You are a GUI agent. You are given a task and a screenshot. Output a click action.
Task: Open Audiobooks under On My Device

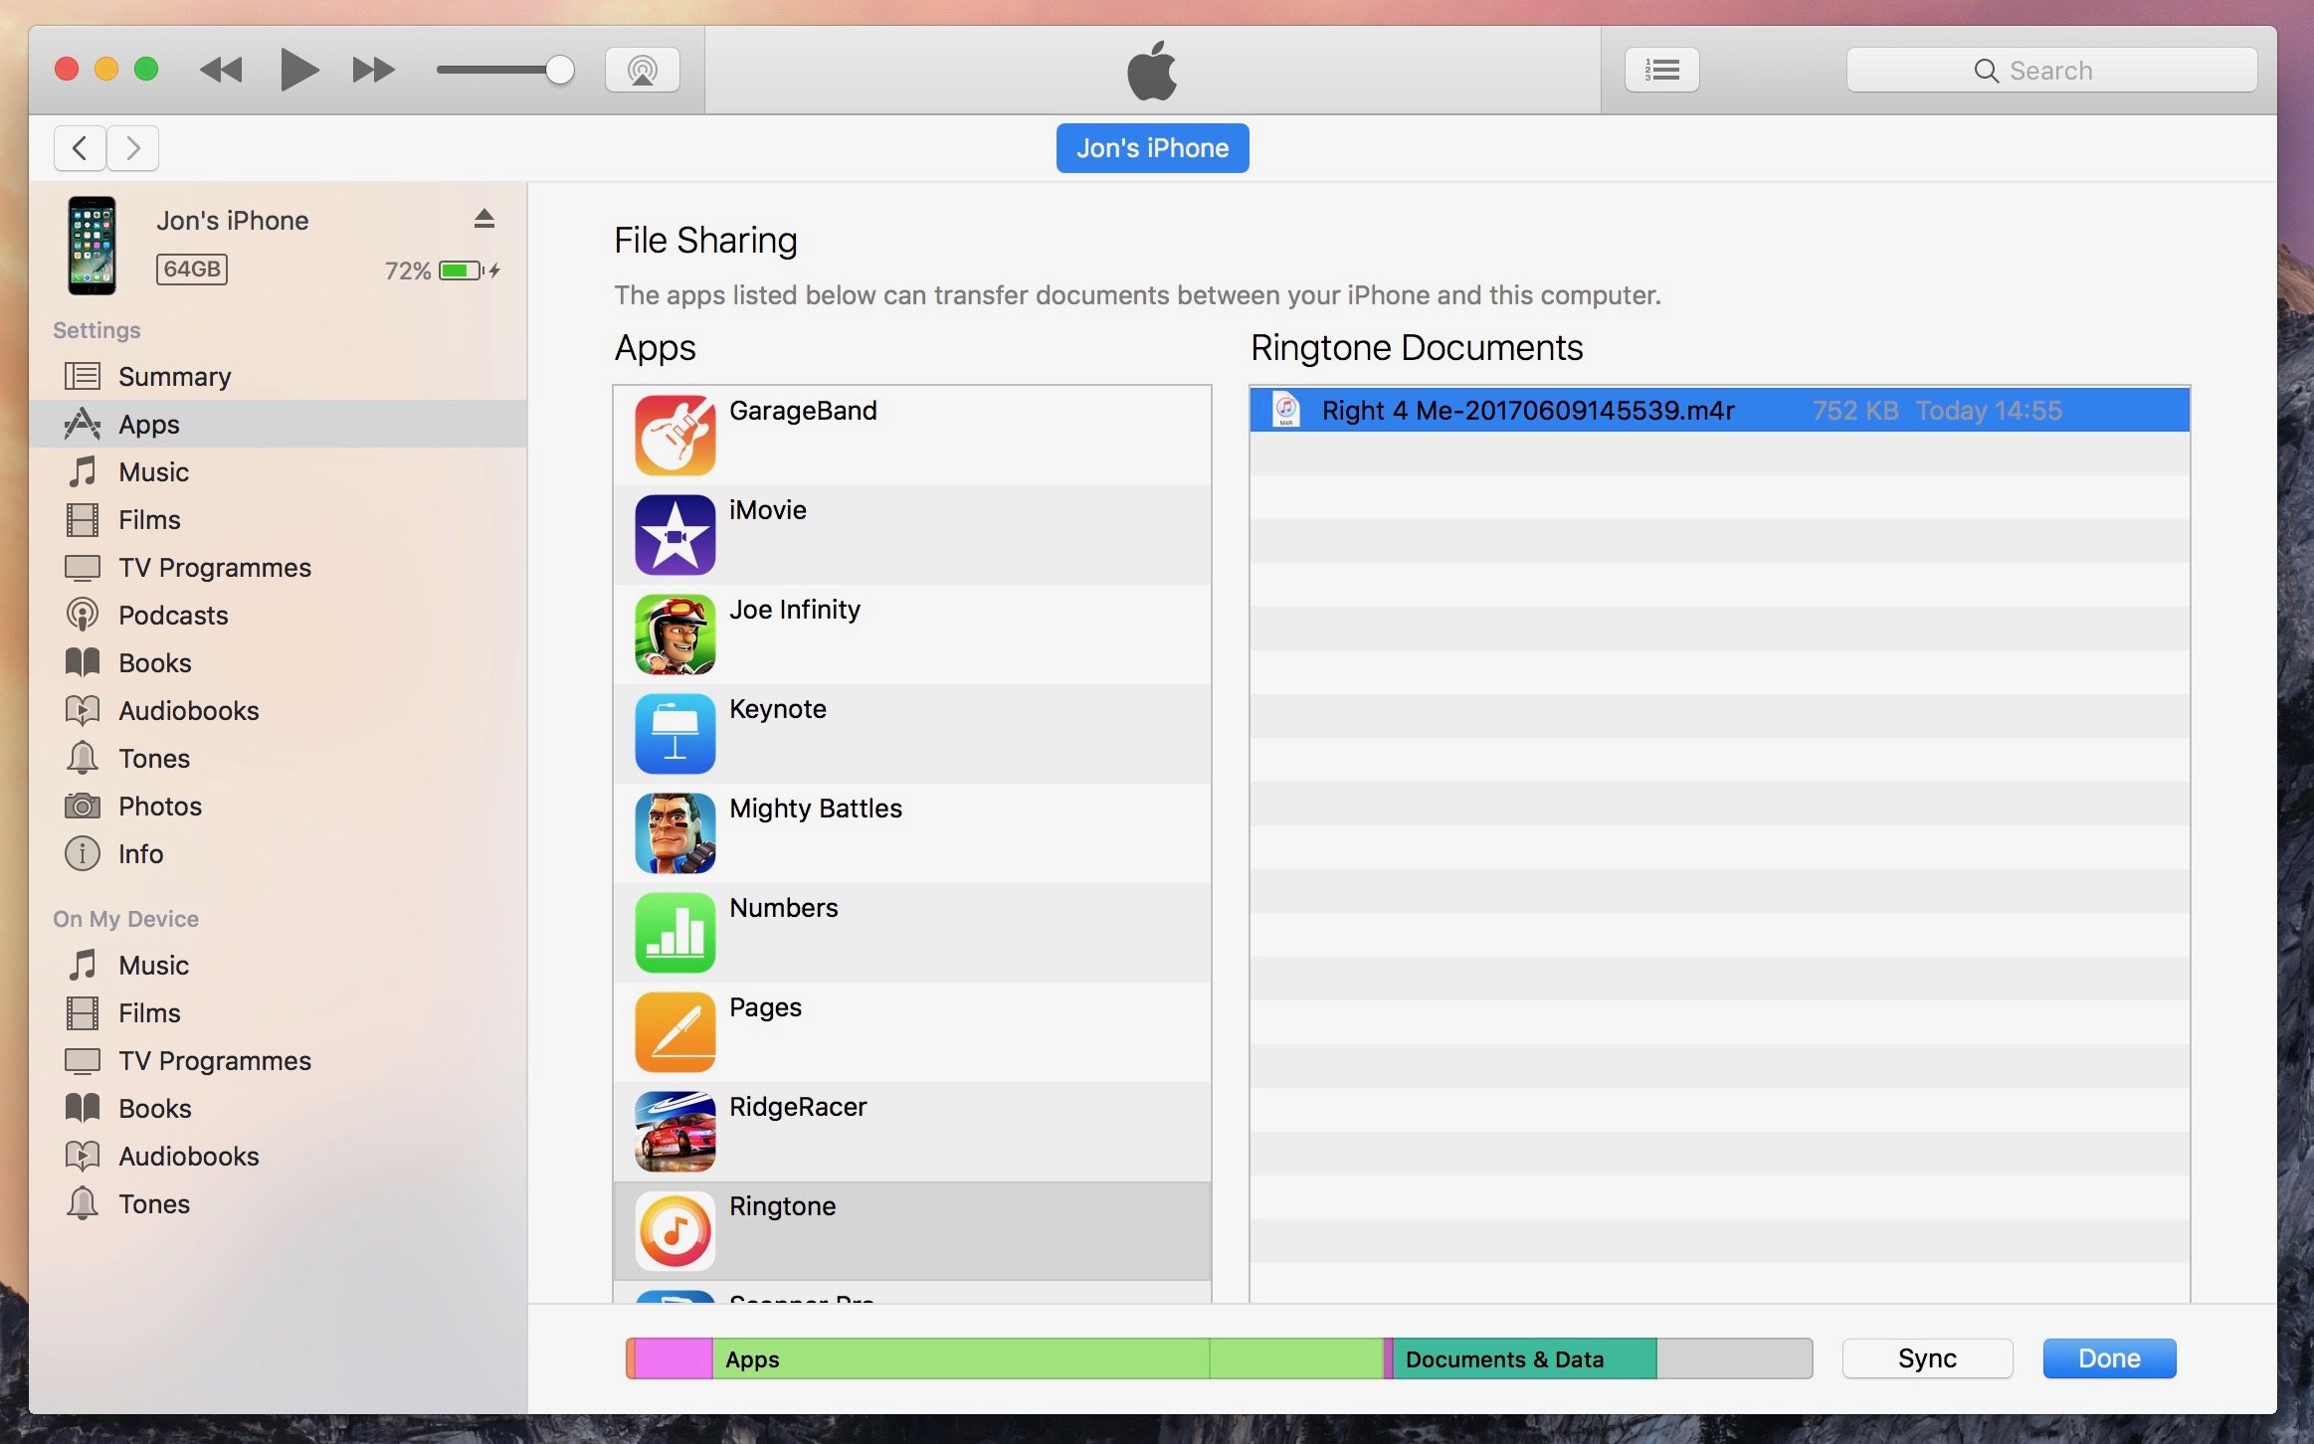279,1156
